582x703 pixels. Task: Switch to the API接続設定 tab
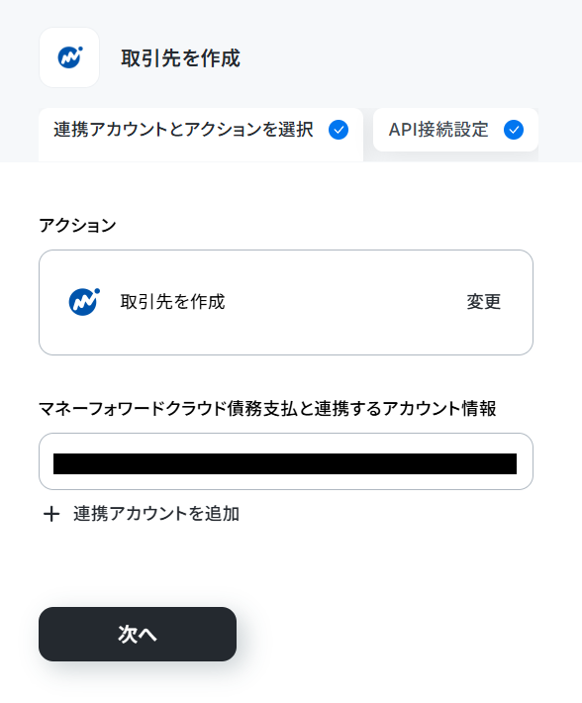click(x=455, y=130)
